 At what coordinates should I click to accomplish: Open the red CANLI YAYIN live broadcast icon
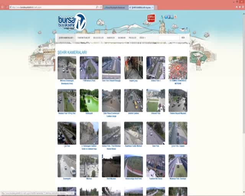tap(151, 18)
